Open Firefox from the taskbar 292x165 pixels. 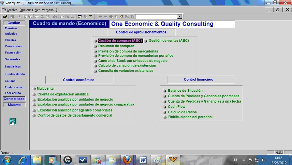pos(127,160)
